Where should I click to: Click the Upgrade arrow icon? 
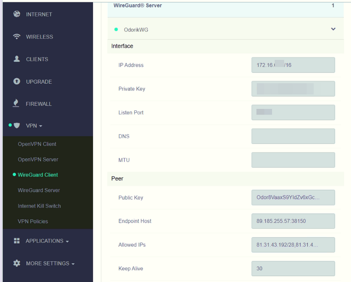[x=16, y=82]
